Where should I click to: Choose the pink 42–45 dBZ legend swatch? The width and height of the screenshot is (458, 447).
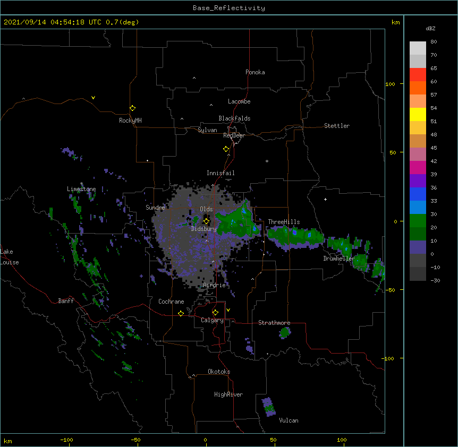click(x=418, y=154)
